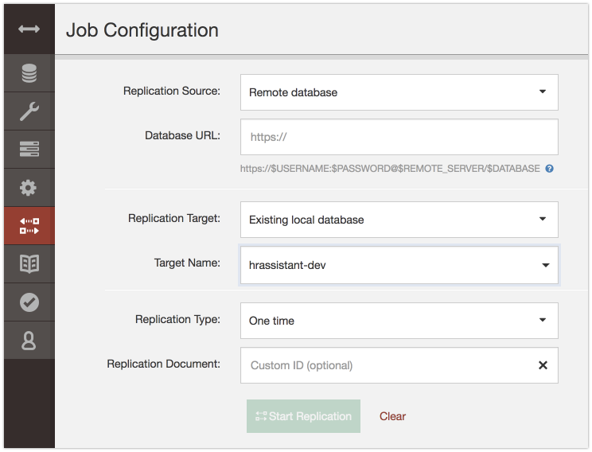Open Active Tasks server-rows icon
The height and width of the screenshot is (452, 592).
point(29,149)
